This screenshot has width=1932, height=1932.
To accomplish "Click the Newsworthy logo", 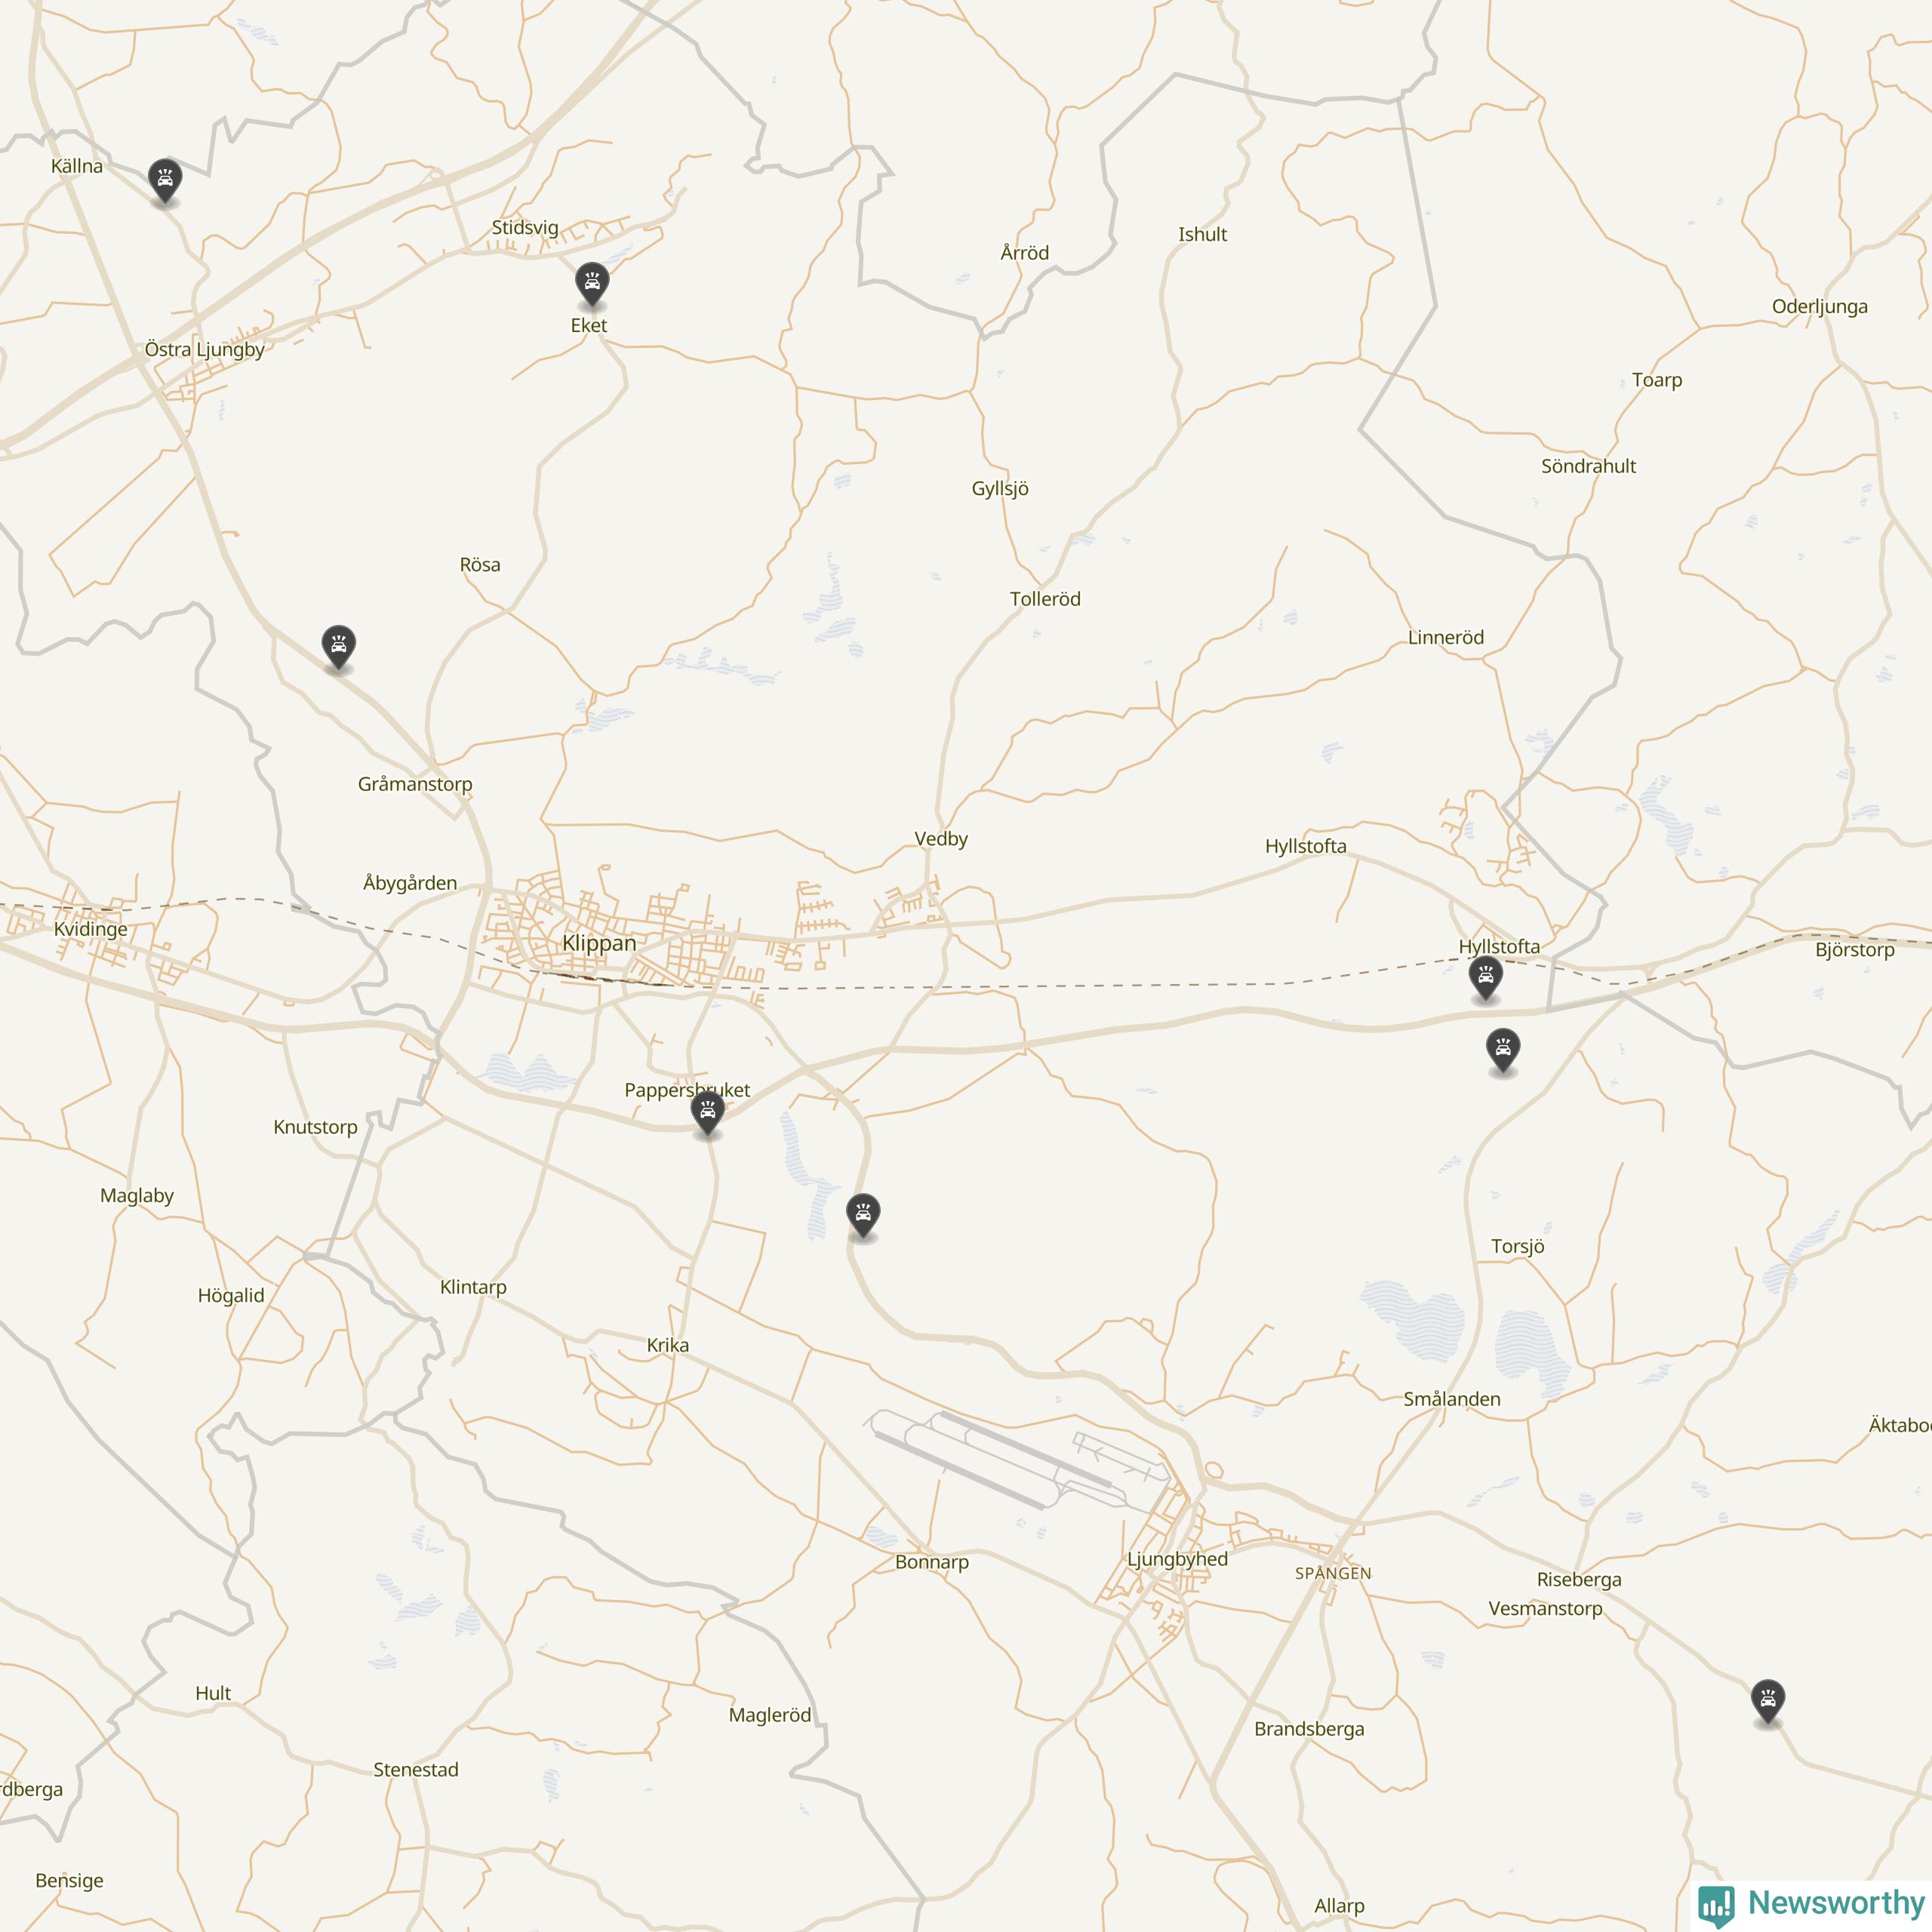I will coord(1812,1903).
